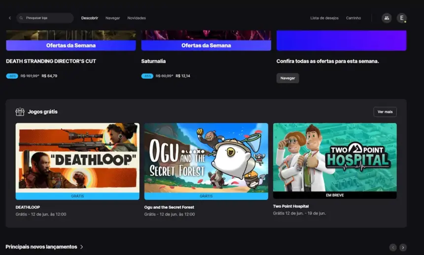
Task: Click the discount badge for Death Stranding
Action: pyautogui.click(x=12, y=76)
